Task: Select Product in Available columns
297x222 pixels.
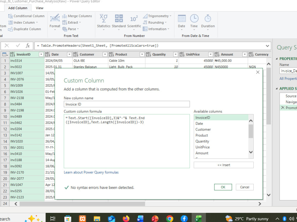Action: point(221,135)
